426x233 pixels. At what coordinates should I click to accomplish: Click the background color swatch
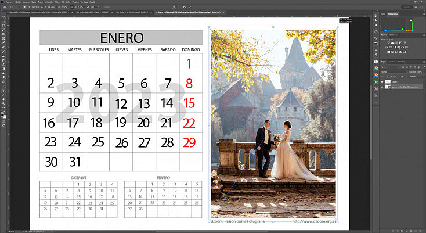point(5,117)
